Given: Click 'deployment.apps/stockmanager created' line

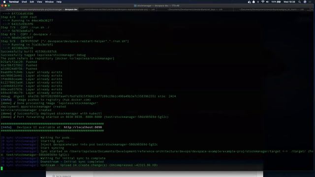Looking at the screenshot, I should tap(33, 107).
